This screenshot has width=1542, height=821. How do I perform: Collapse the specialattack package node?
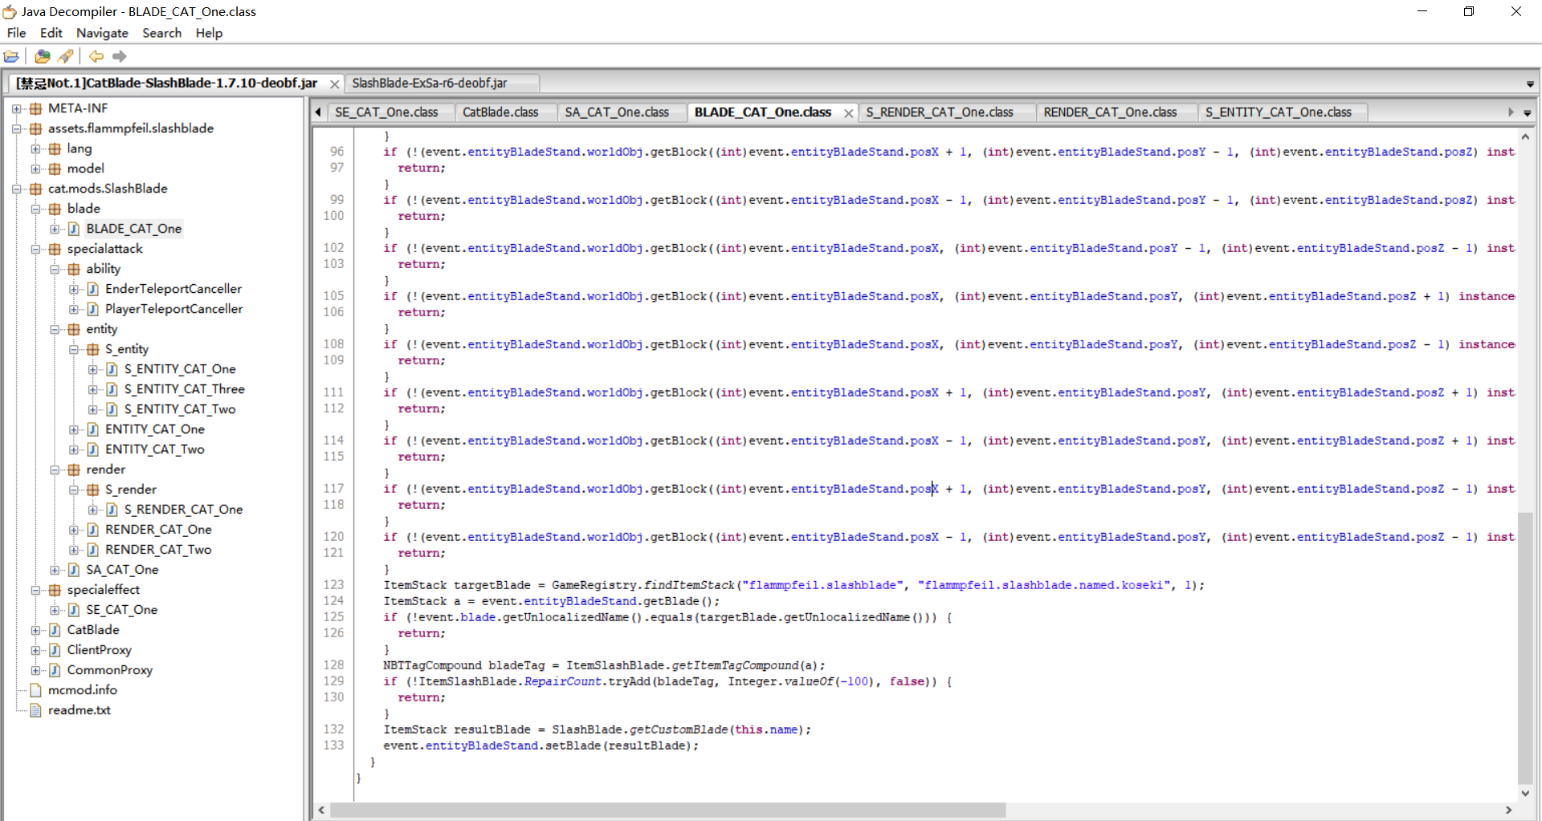coord(35,249)
